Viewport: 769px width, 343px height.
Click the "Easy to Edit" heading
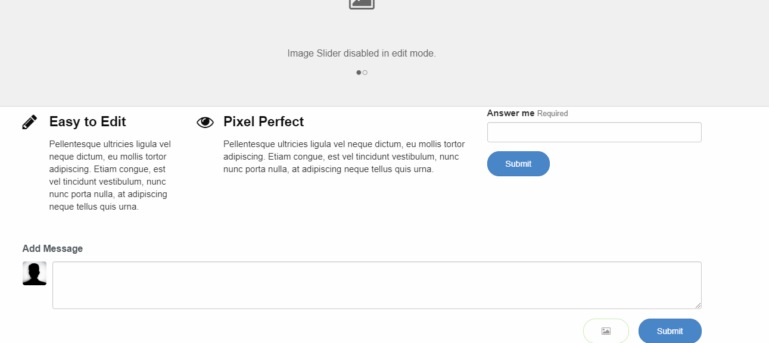coord(87,121)
